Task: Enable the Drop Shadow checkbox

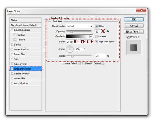Action: pos(12,83)
